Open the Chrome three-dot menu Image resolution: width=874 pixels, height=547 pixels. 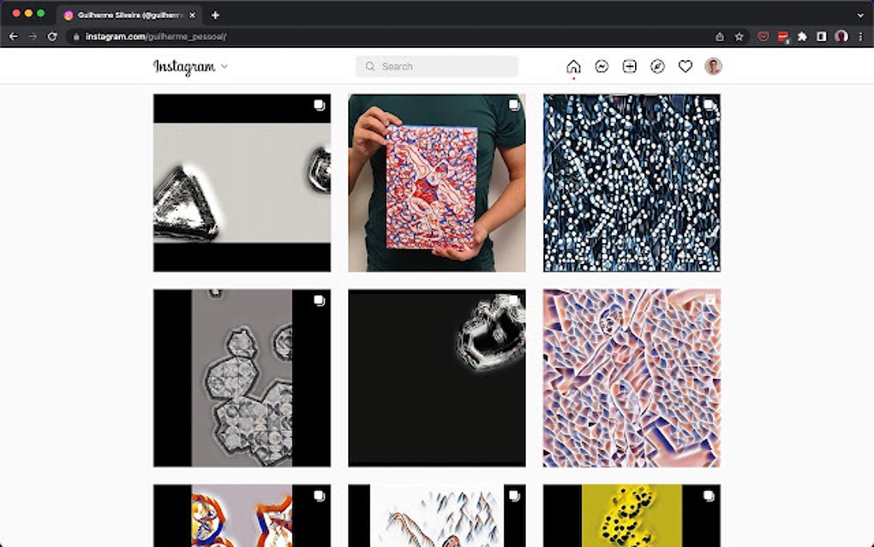(x=859, y=38)
